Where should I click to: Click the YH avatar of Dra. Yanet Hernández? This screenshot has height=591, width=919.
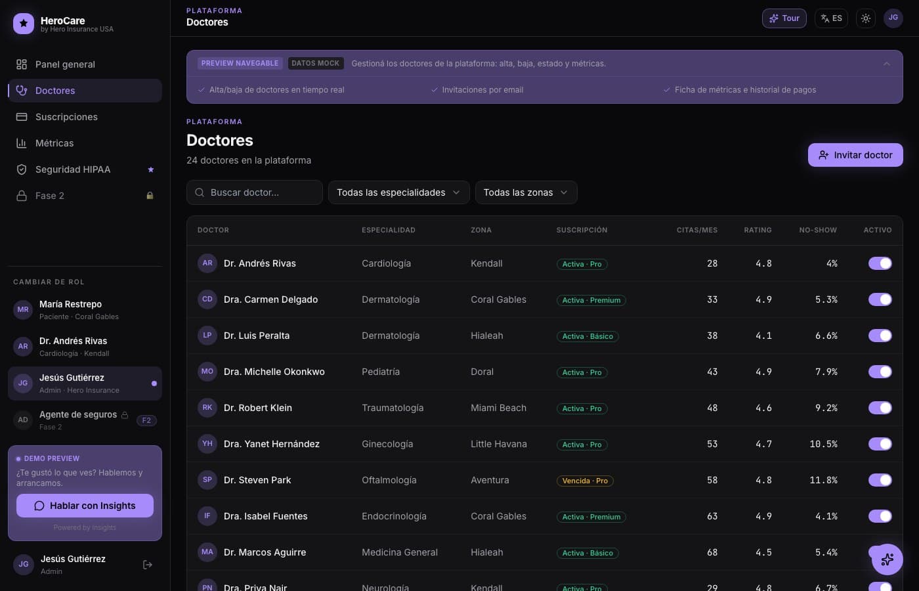207,444
